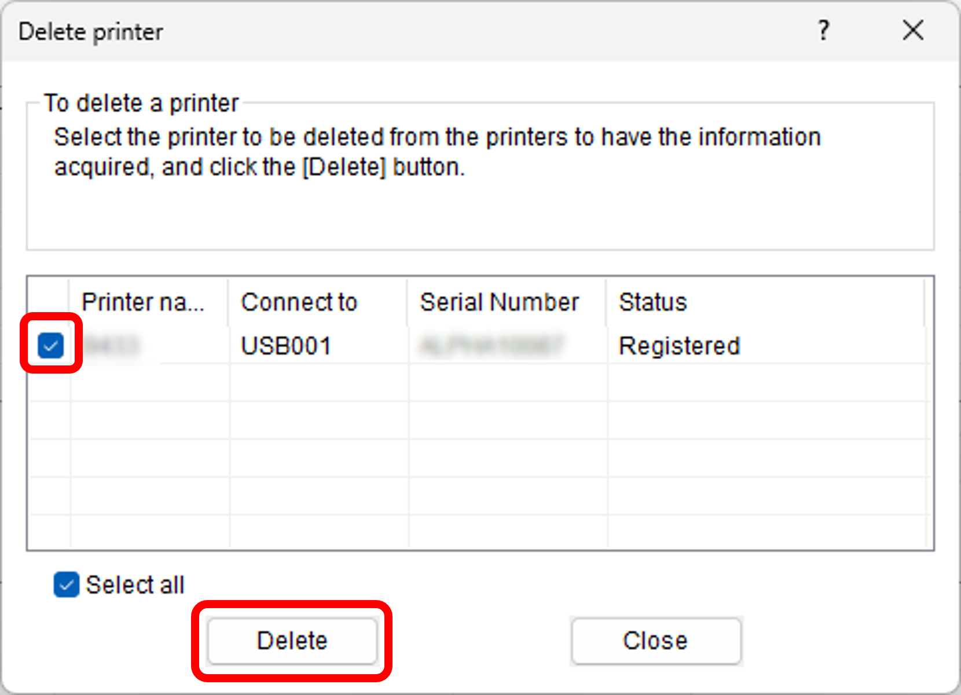961x695 pixels.
Task: Click the Select all label text
Action: point(135,585)
